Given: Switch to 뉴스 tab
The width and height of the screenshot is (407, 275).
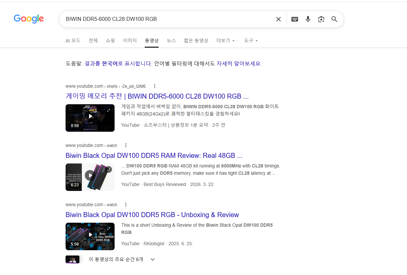Looking at the screenshot, I should pyautogui.click(x=171, y=41).
